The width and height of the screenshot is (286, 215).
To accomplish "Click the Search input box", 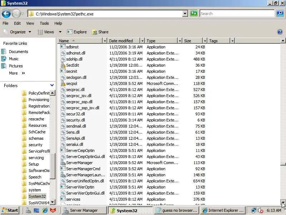I will tap(237, 14).
